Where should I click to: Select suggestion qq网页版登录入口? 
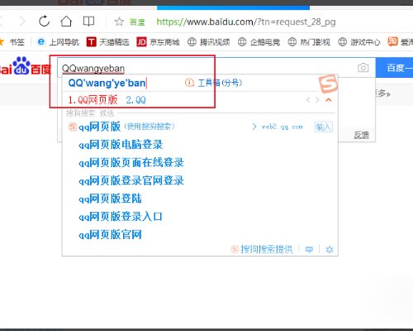121,217
